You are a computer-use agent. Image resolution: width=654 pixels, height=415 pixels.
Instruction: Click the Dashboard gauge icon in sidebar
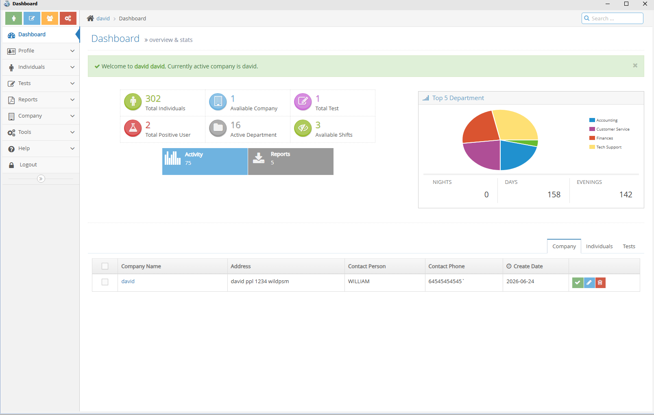pos(11,35)
